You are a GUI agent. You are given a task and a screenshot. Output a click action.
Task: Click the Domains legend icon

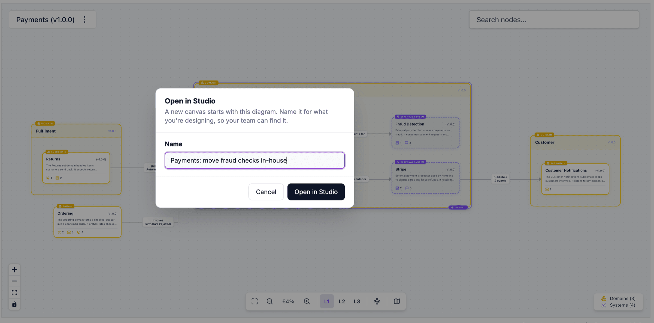point(604,298)
